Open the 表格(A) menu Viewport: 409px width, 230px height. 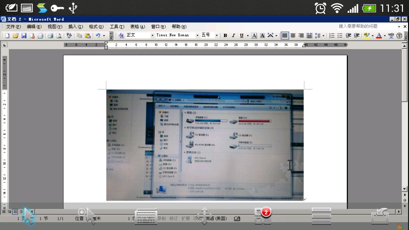pyautogui.click(x=138, y=27)
